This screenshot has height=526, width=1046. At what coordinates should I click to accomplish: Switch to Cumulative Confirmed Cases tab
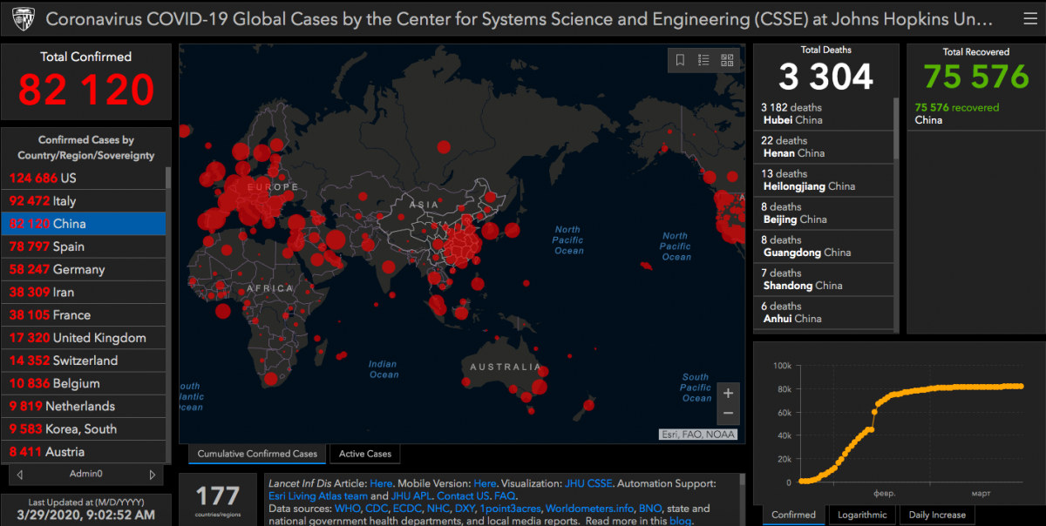(257, 454)
